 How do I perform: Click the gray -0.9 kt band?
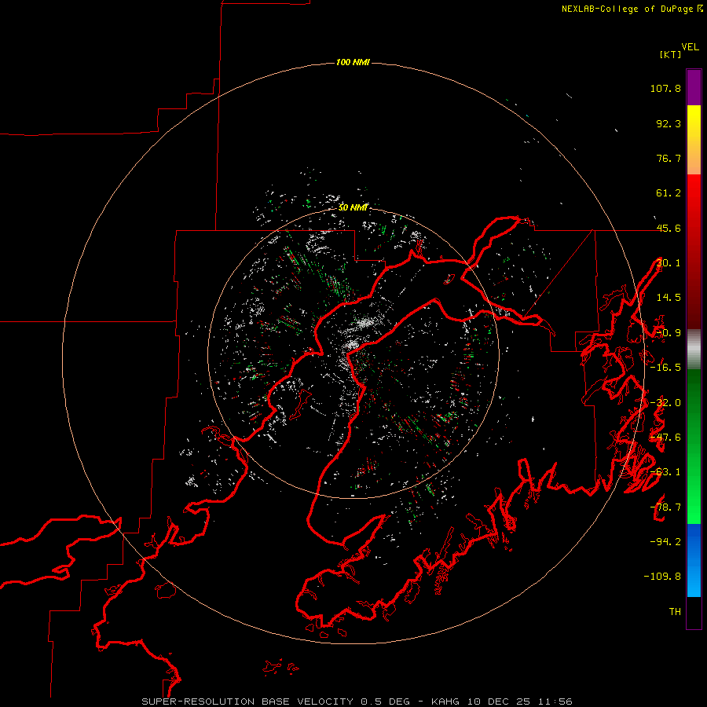click(694, 350)
